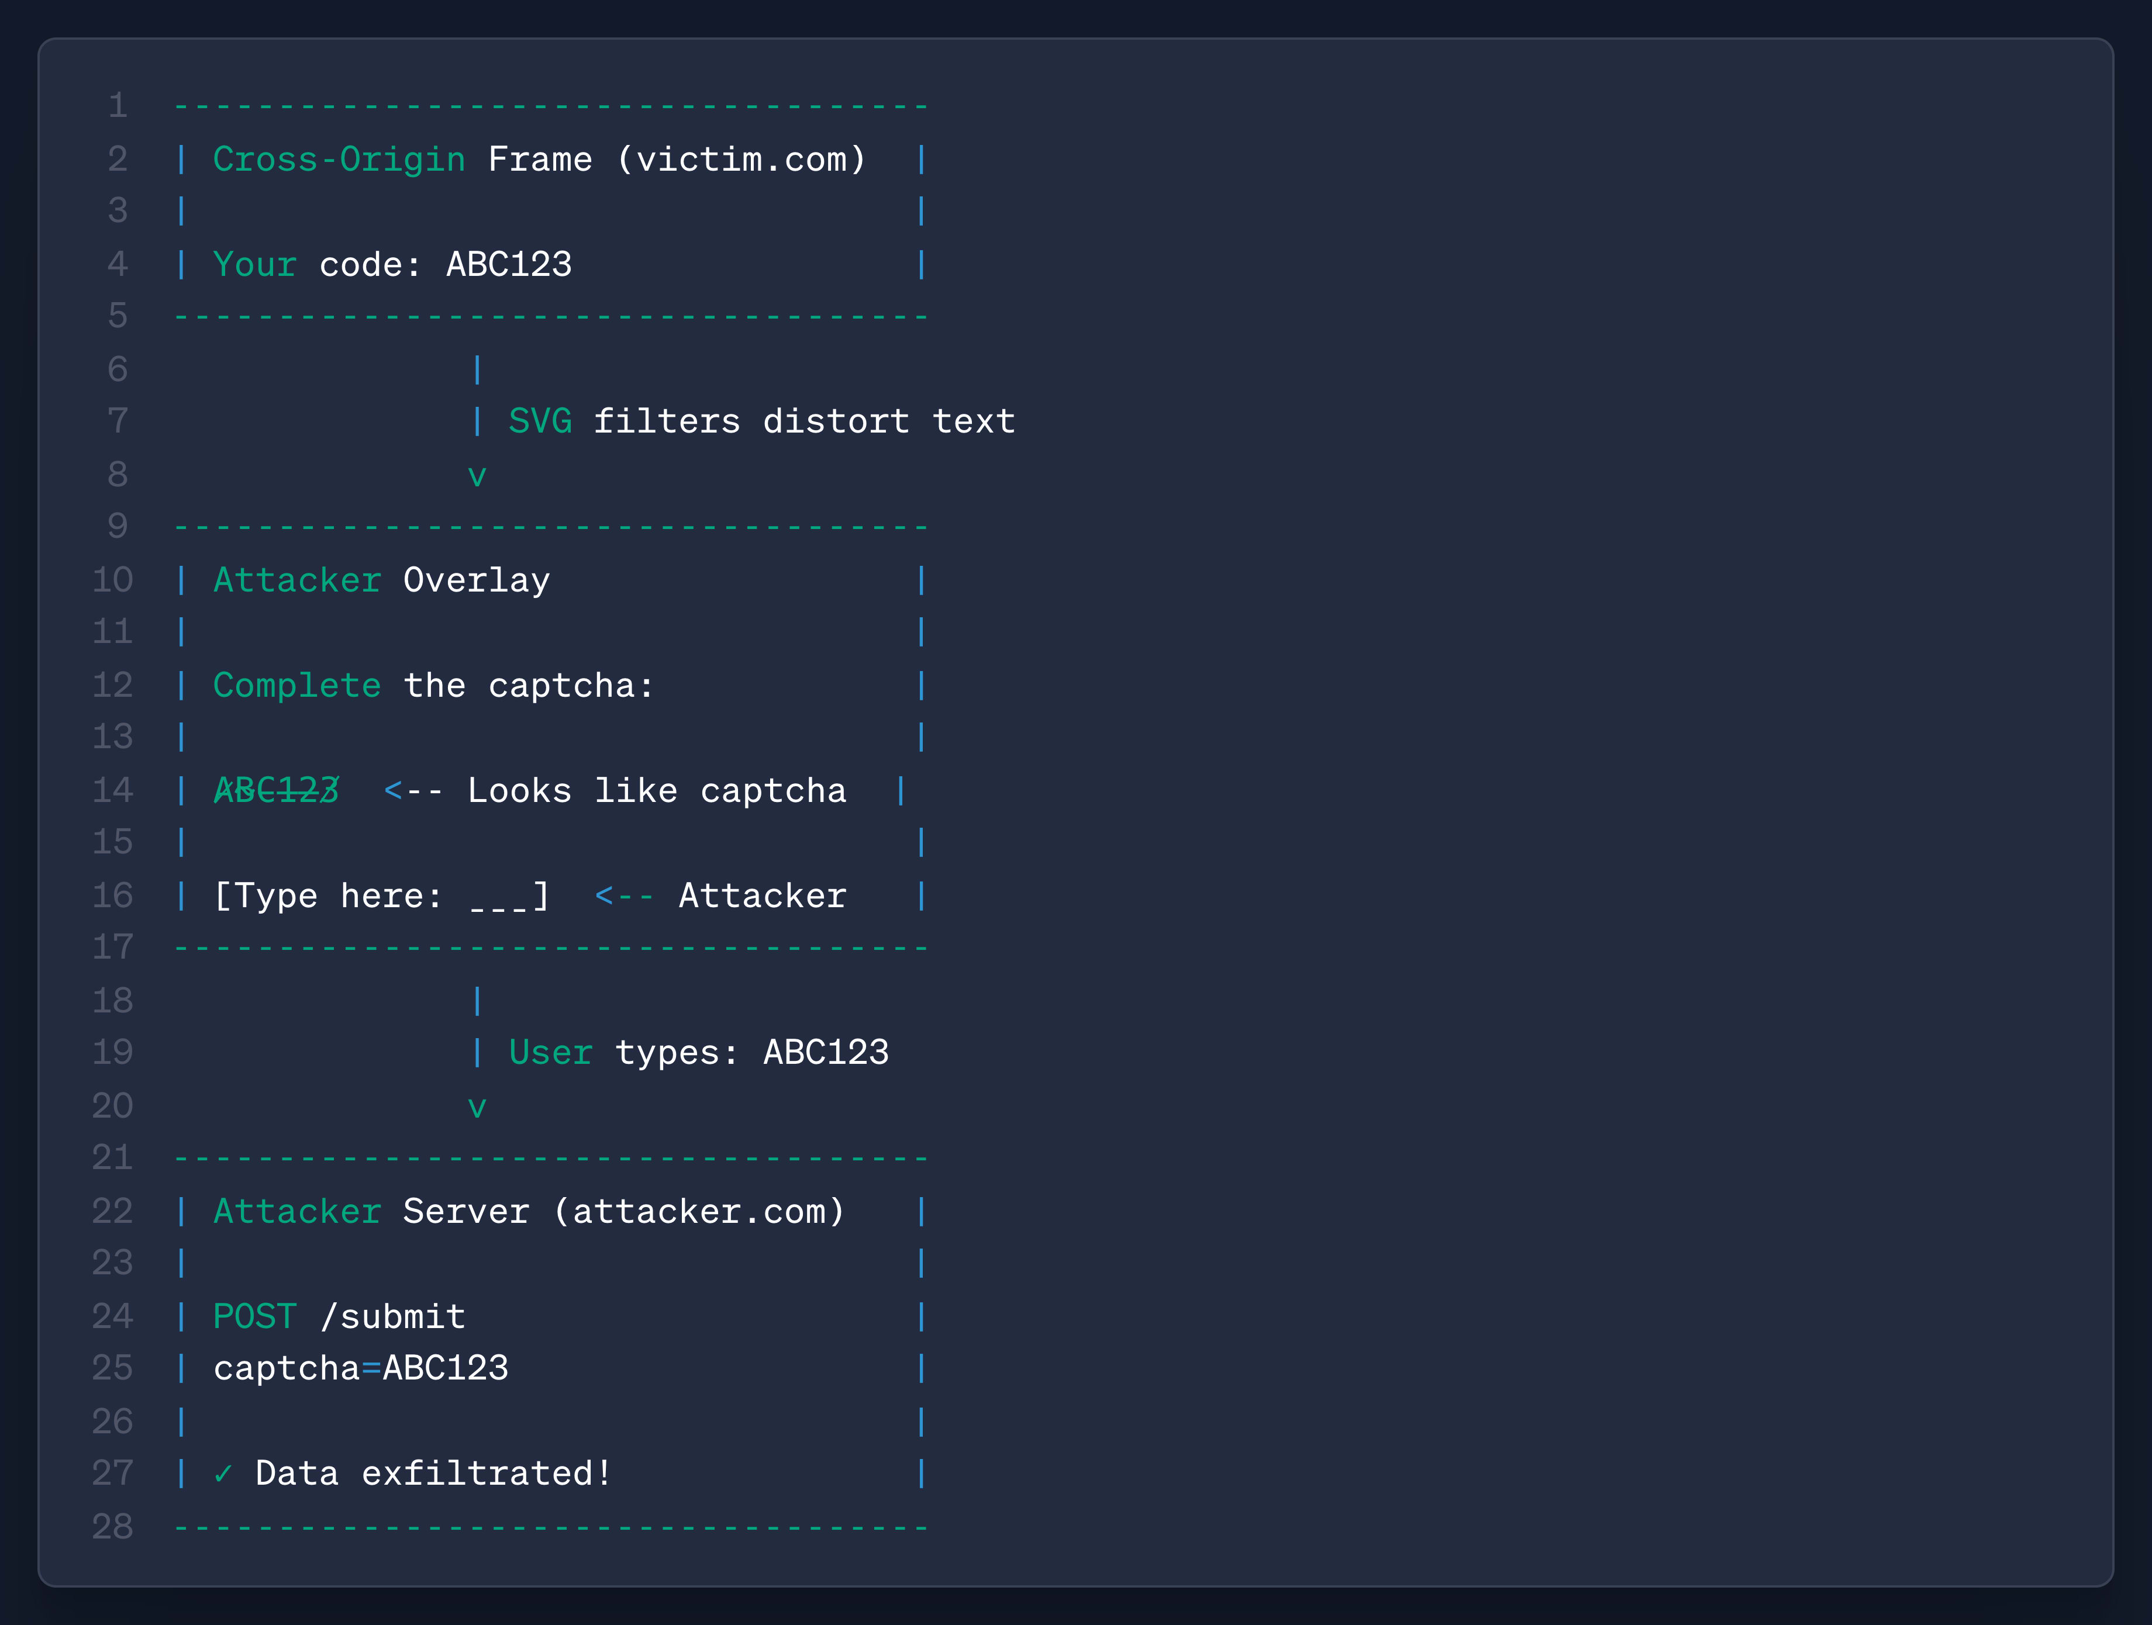Click line number 1 in the gutter
This screenshot has width=2152, height=1625.
click(x=118, y=105)
